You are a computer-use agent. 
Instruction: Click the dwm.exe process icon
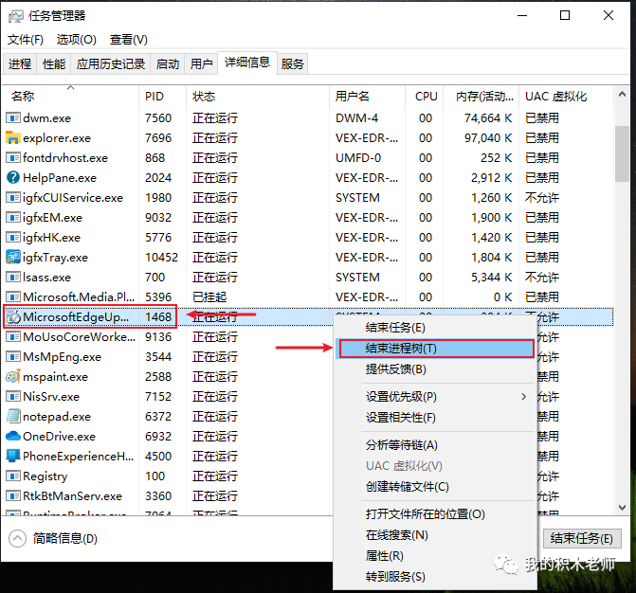[13, 118]
